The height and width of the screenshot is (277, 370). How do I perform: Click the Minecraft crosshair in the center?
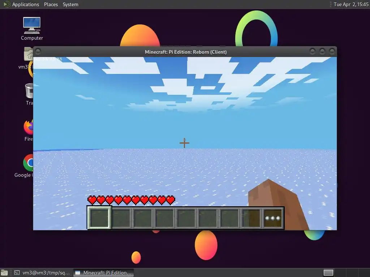184,143
